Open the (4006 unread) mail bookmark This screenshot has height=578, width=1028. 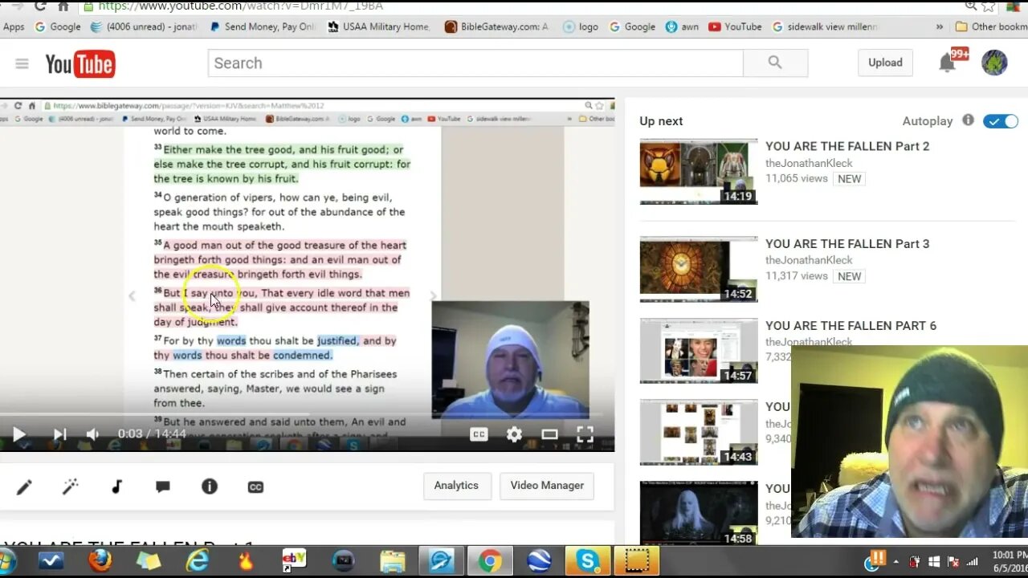(x=144, y=26)
